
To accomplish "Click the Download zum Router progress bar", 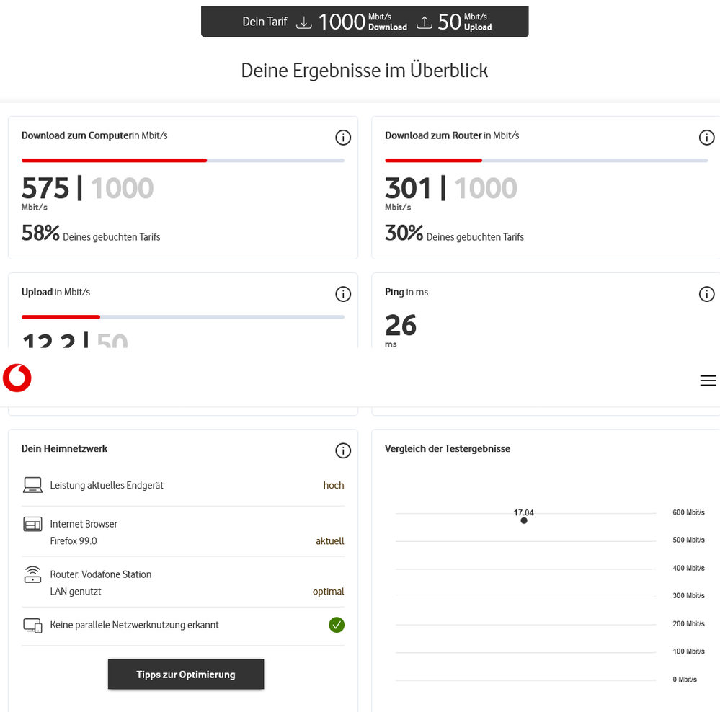I will pos(546,160).
